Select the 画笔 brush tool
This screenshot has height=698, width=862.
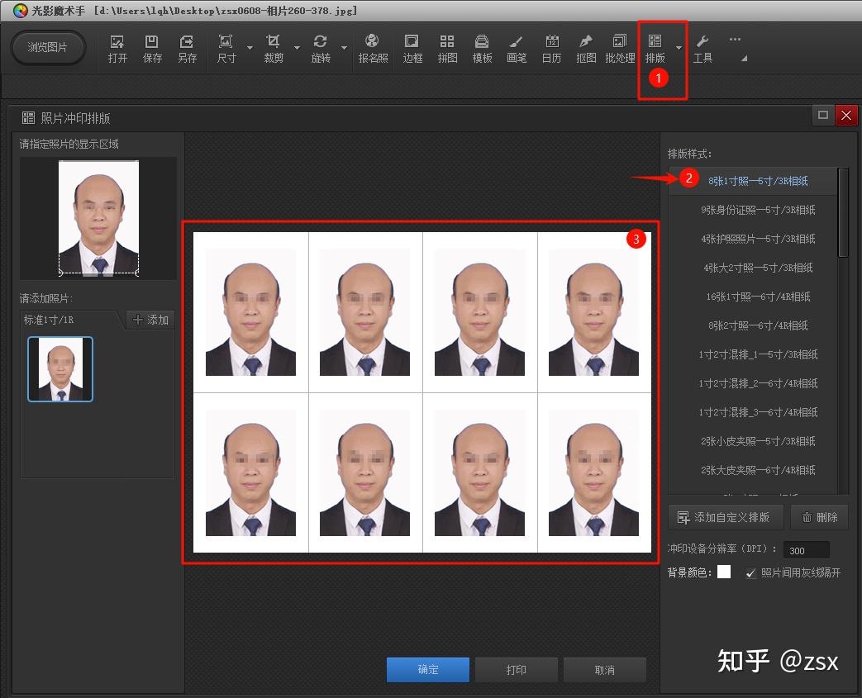[x=517, y=49]
